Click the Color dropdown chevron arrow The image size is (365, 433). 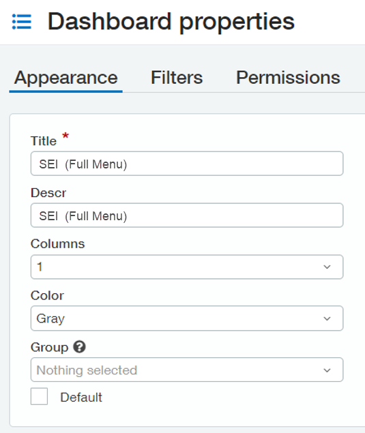(x=327, y=318)
